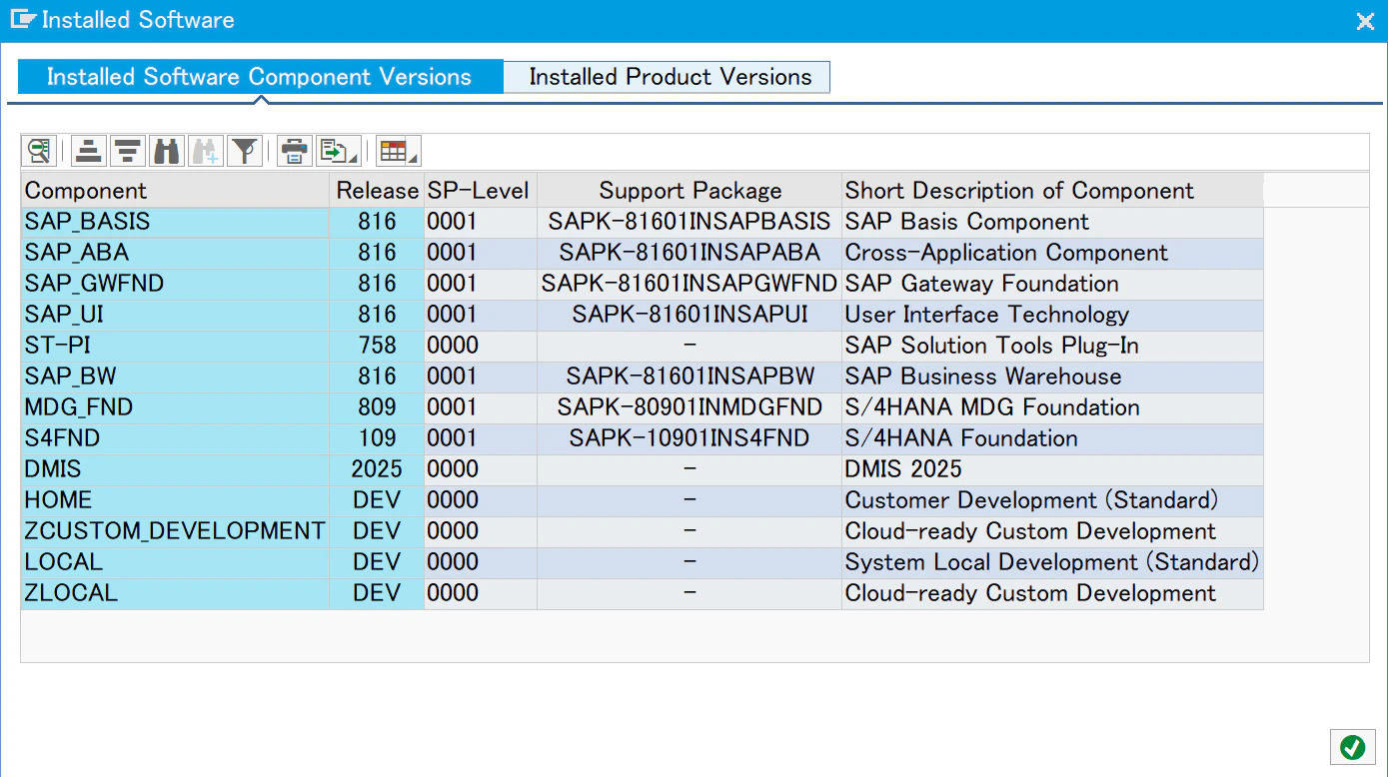This screenshot has height=777, width=1388.
Task: Select the MDG_FND component cell
Action: pyautogui.click(x=176, y=407)
